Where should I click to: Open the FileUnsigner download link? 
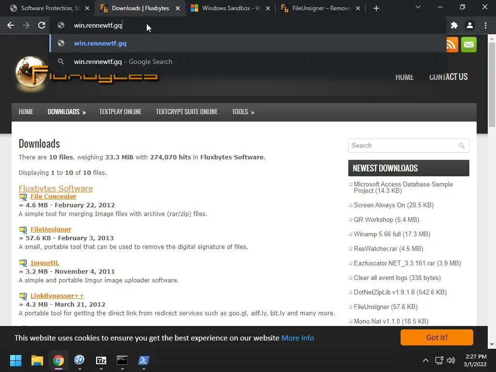50,229
